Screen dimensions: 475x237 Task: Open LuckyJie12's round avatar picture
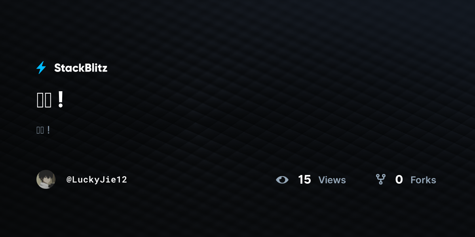(46, 179)
